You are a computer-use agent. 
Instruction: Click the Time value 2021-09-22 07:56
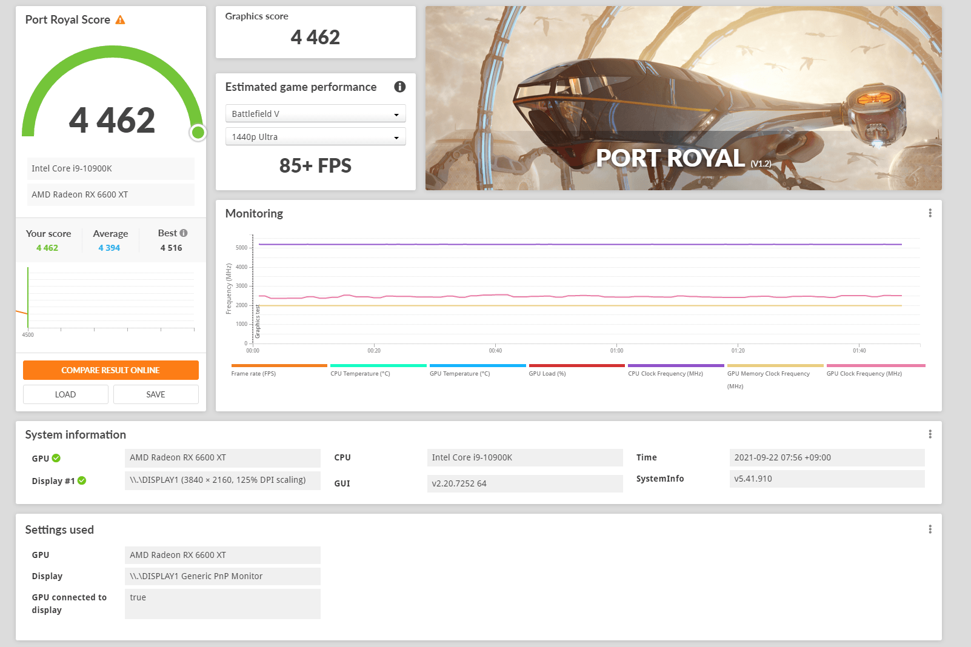point(827,458)
